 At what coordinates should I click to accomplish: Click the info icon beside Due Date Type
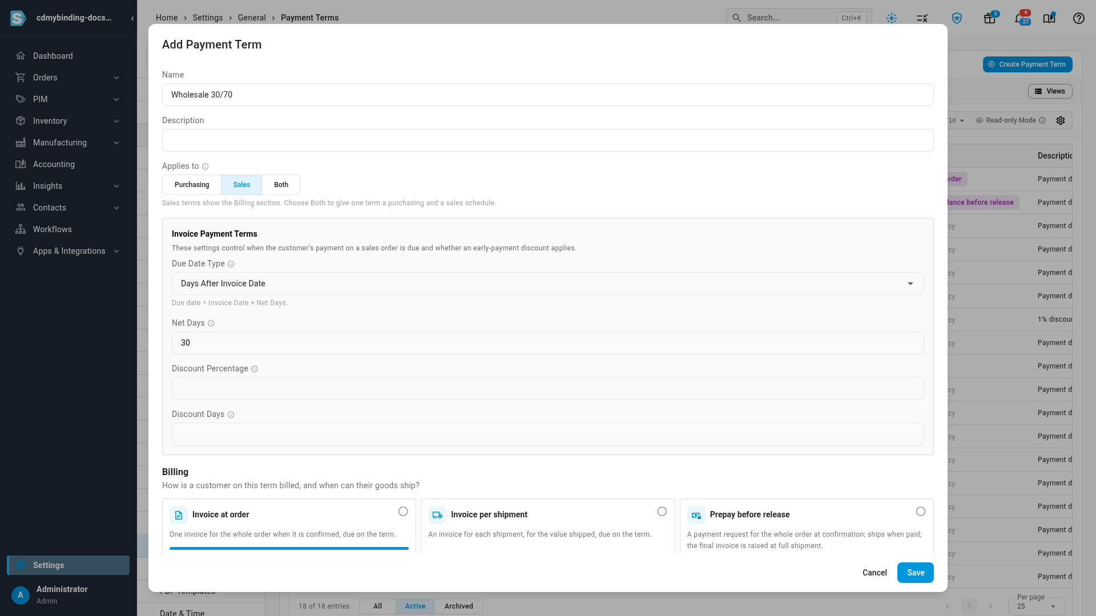pos(231,264)
